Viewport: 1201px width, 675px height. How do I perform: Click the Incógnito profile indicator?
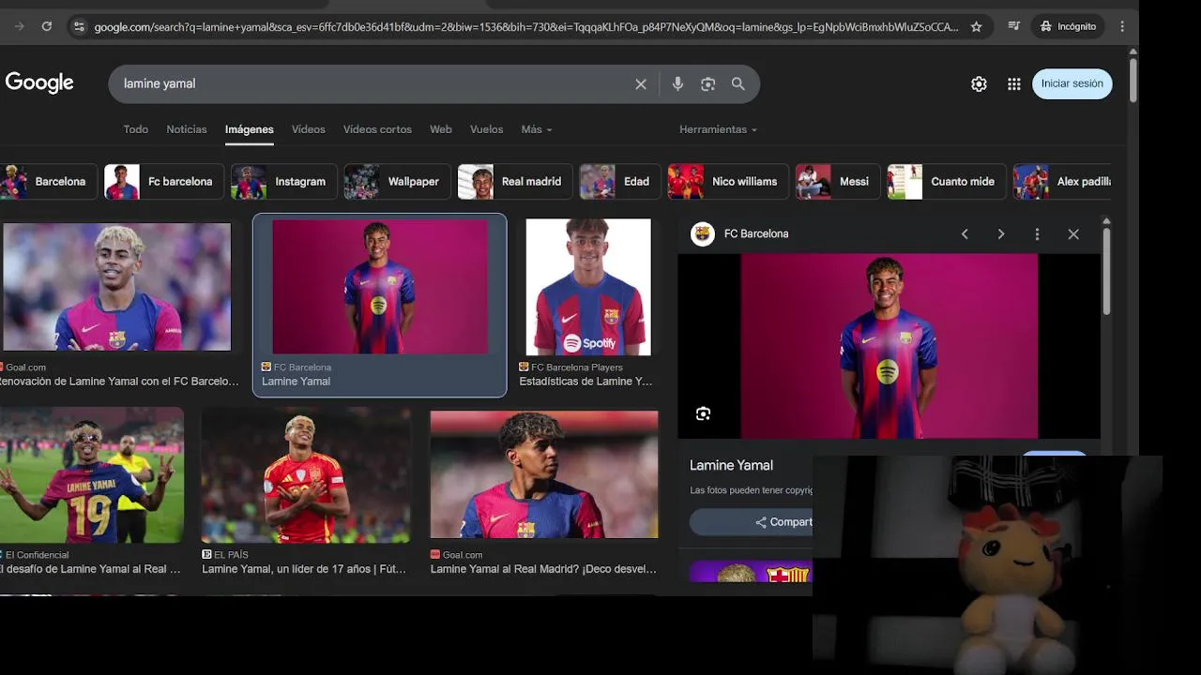pyautogui.click(x=1068, y=26)
